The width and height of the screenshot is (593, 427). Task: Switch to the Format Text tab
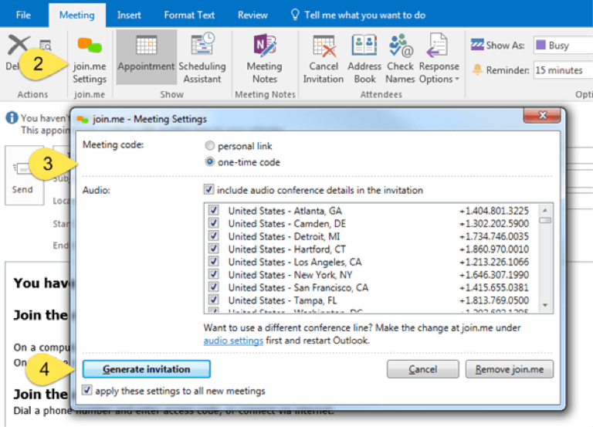click(189, 15)
